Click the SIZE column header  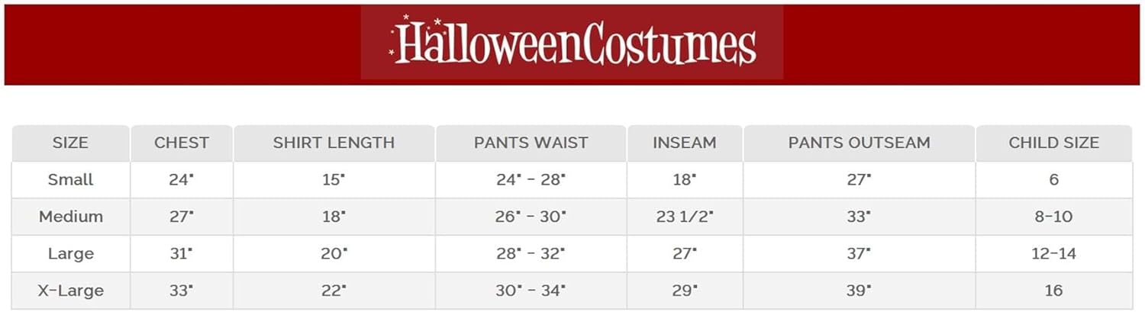tap(70, 143)
